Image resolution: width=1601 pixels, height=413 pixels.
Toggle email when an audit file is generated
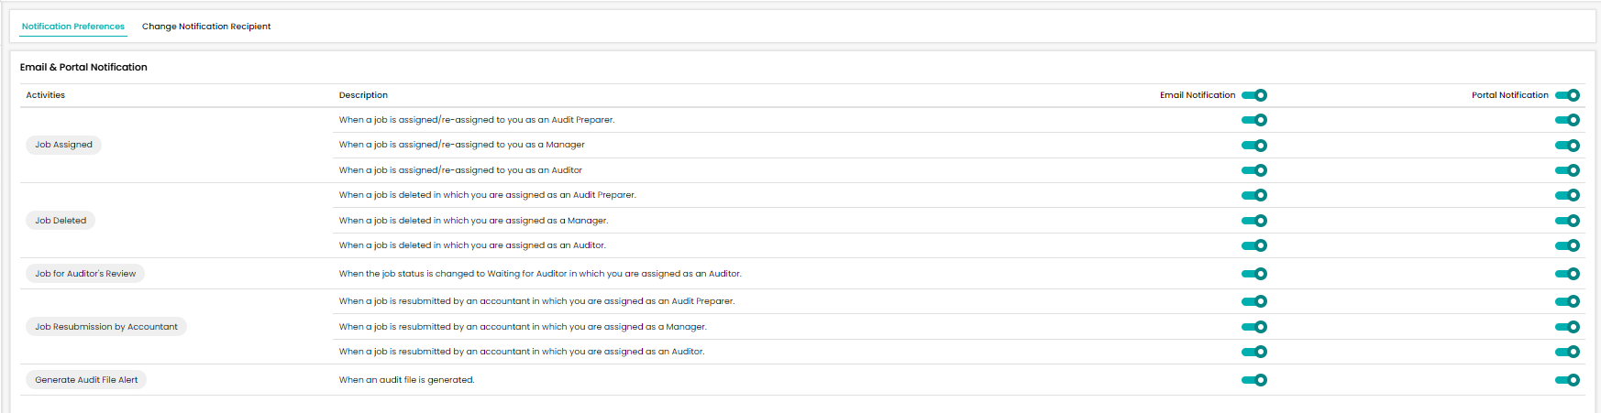(x=1254, y=380)
